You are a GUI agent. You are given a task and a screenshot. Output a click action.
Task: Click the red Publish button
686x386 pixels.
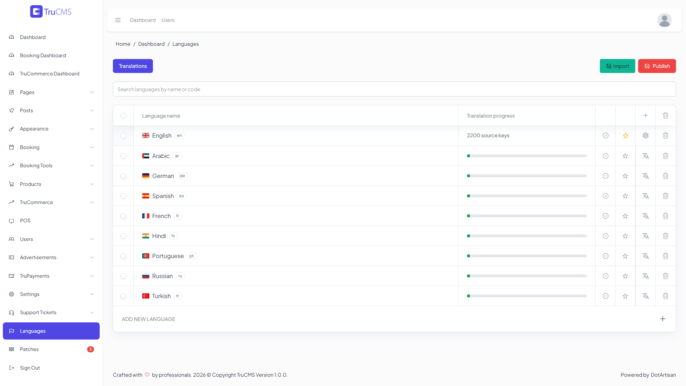coord(657,66)
